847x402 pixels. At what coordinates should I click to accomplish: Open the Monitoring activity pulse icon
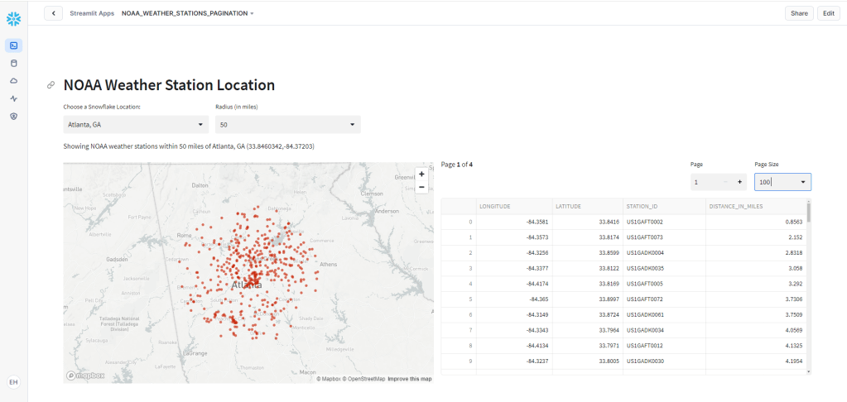click(x=13, y=98)
